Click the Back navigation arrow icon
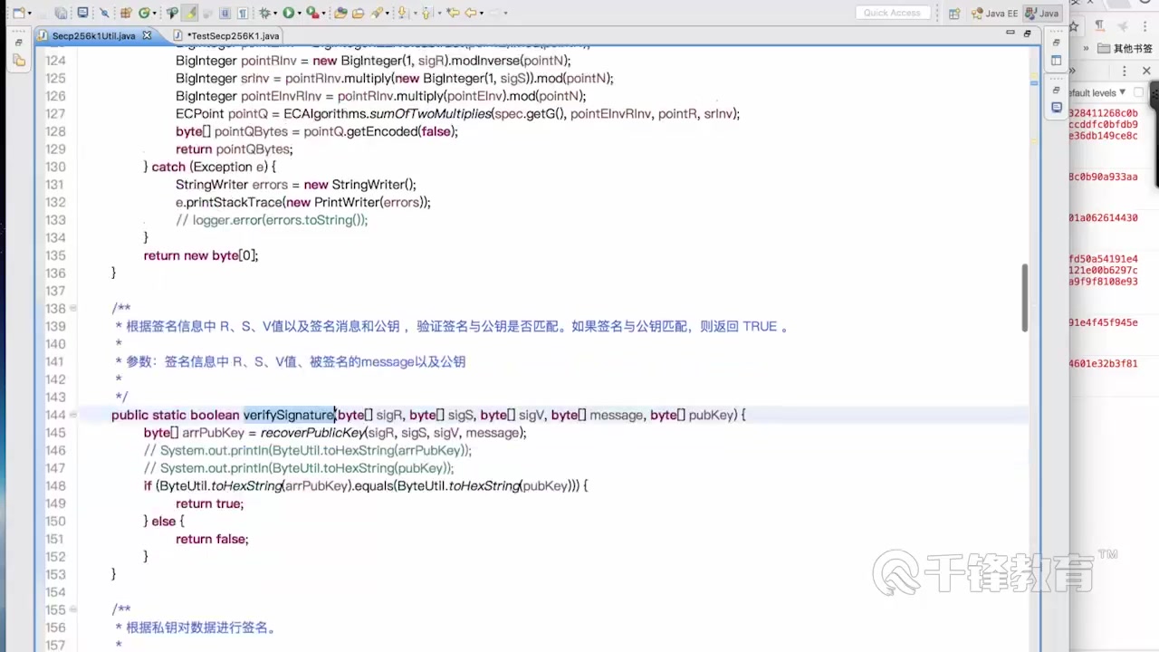1159x652 pixels. click(471, 13)
